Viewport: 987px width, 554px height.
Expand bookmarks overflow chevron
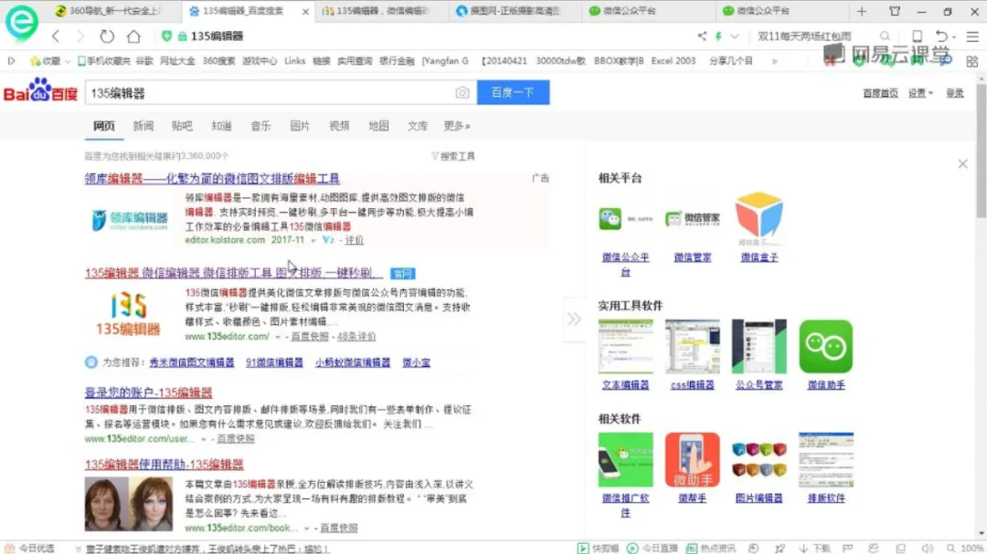774,61
